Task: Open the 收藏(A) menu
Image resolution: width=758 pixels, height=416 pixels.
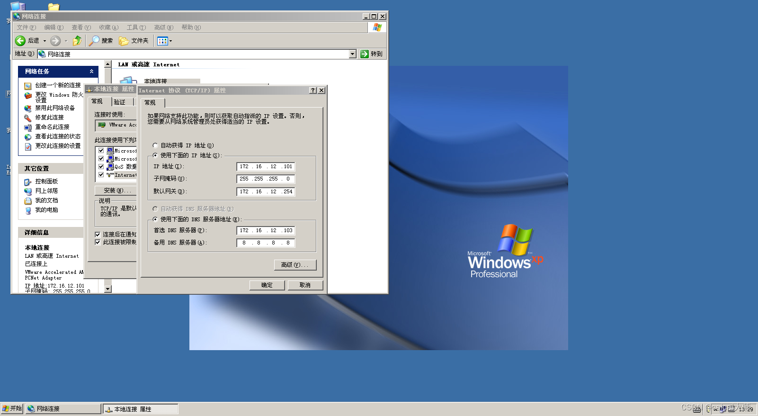Action: (x=109, y=27)
